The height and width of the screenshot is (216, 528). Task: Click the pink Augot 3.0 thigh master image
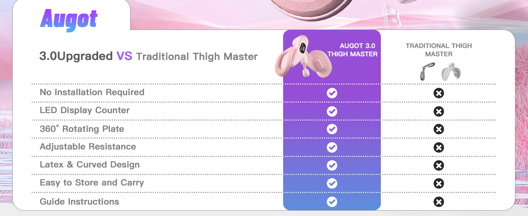coord(303,58)
